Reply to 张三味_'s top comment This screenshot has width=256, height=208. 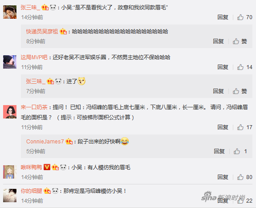(x=223, y=17)
